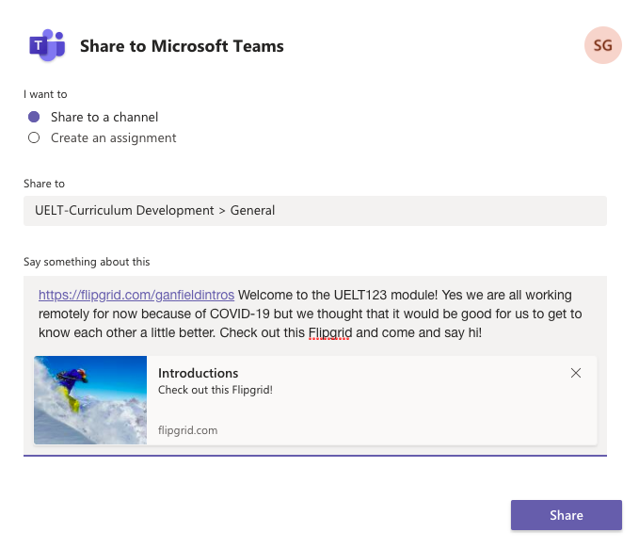Click the Introductions title in the preview card
This screenshot has width=639, height=548.
coord(198,373)
